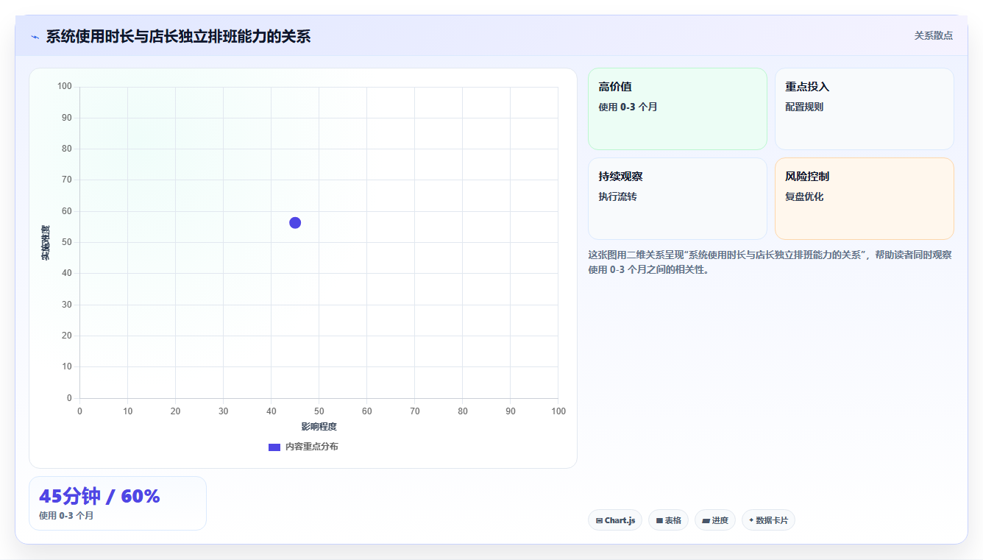Image resolution: width=983 pixels, height=560 pixels.
Task: Click the 关系散点 label in header
Action: [x=933, y=35]
